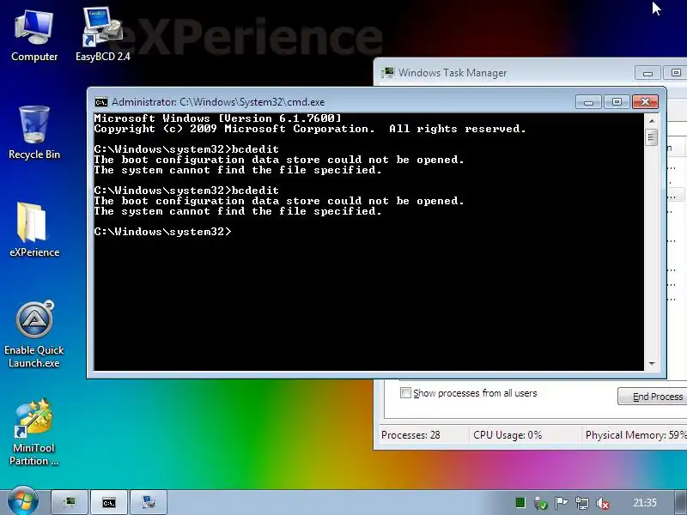Open the Windows Start orb
Screen dimensions: 687x515
coord(22,501)
